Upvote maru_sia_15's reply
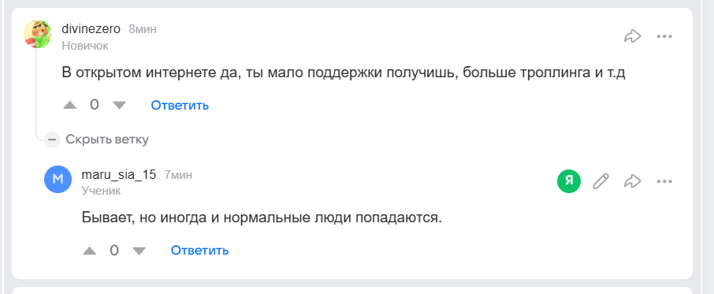This screenshot has height=294, width=714. tap(90, 251)
